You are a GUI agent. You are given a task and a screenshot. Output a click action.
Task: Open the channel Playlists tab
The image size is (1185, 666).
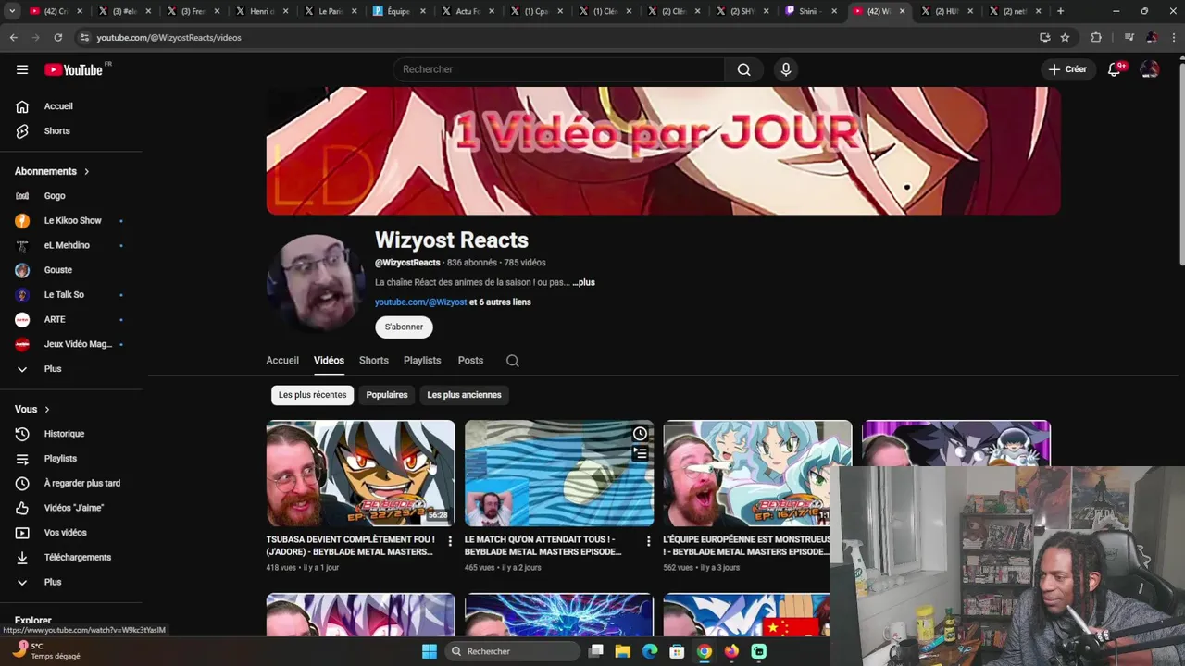coord(422,361)
